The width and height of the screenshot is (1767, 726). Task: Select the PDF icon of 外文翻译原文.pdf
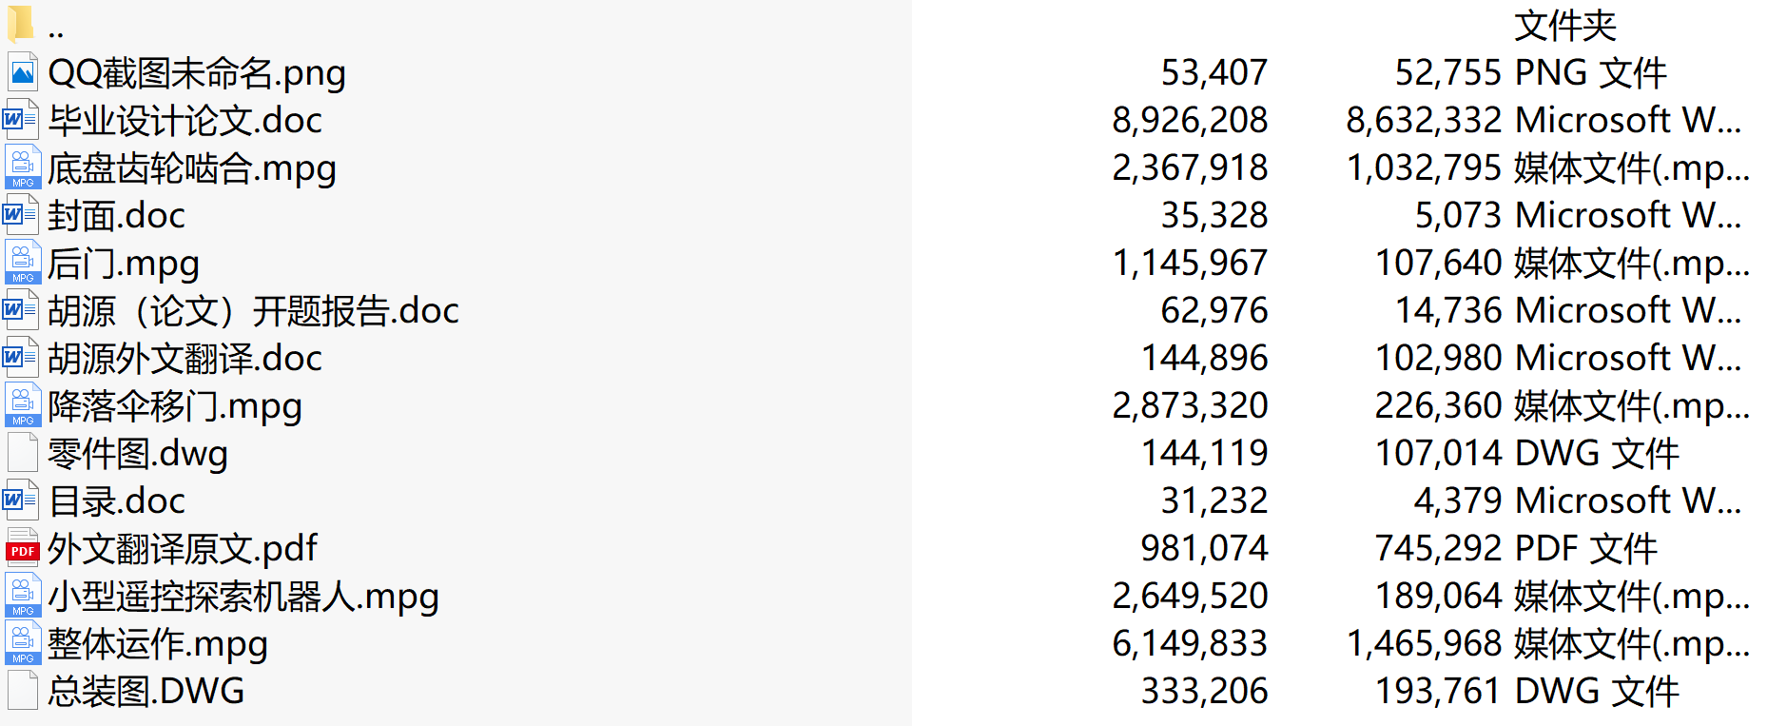tap(23, 548)
